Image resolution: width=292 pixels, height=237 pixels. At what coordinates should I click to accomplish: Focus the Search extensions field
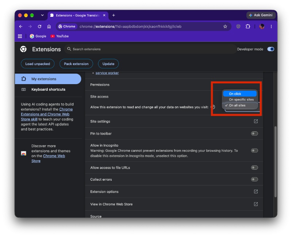pos(150,49)
